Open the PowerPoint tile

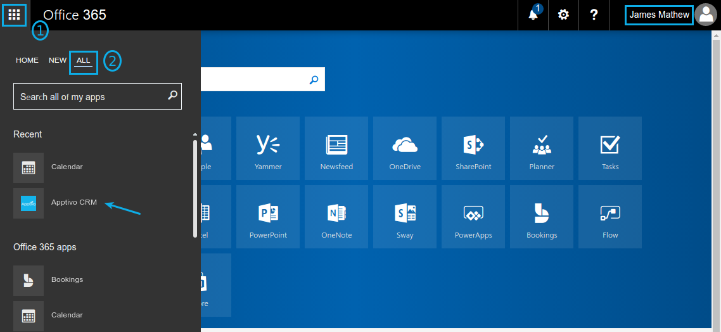click(268, 217)
